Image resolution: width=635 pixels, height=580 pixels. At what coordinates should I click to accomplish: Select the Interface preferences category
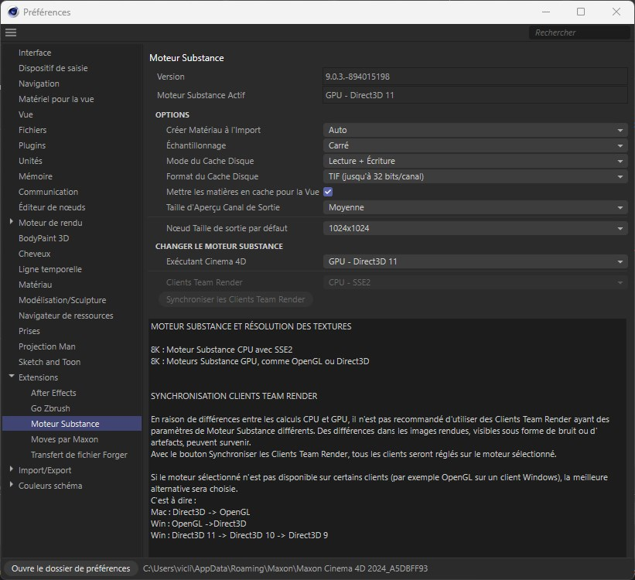pyautogui.click(x=35, y=53)
